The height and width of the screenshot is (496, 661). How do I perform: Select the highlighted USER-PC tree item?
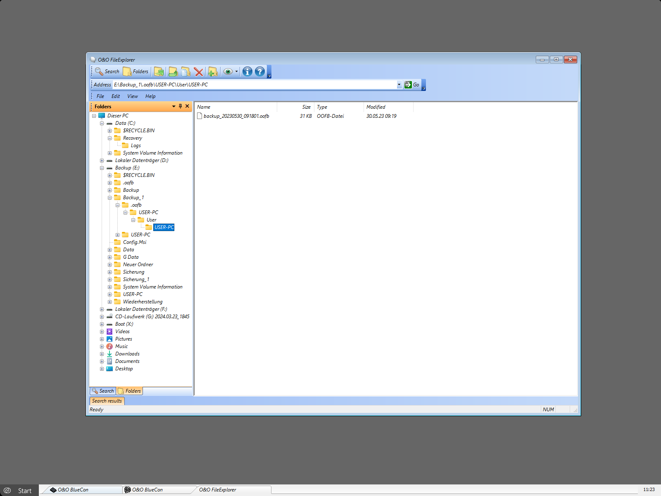point(164,227)
